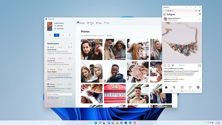Toggle Do Not Disturb on phone
This screenshot has width=222, height=125.
click(x=50, y=35)
